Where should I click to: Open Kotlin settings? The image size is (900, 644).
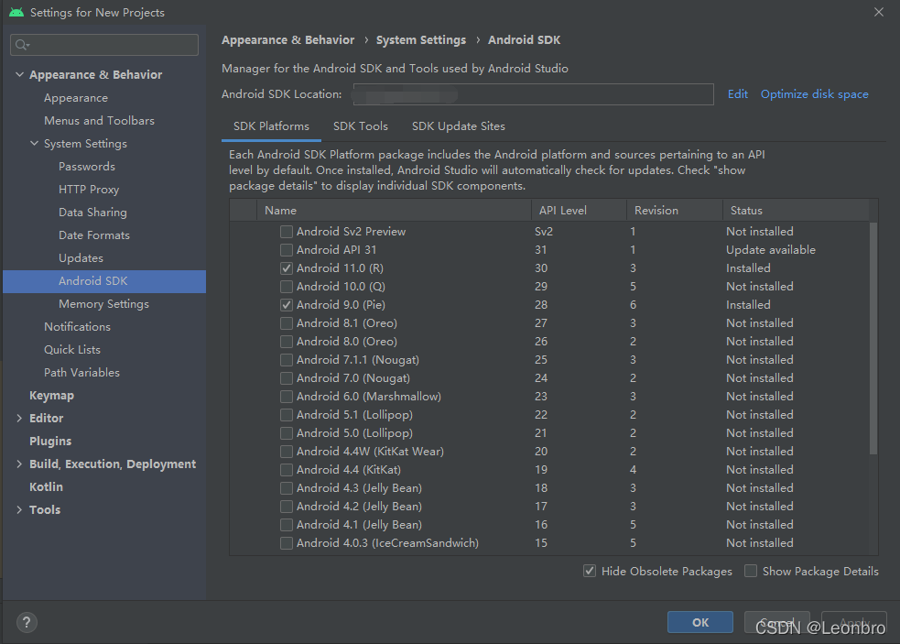[46, 486]
